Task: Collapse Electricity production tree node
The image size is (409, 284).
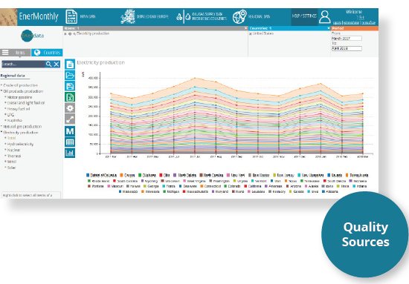Action: tap(20, 133)
